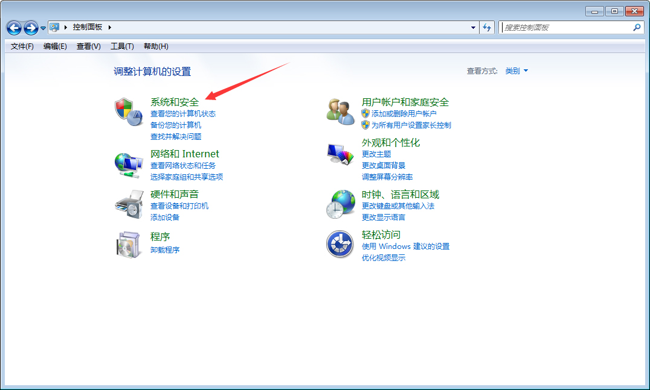Open the 外观和个性化 display icon
The height and width of the screenshot is (390, 650).
(x=340, y=153)
